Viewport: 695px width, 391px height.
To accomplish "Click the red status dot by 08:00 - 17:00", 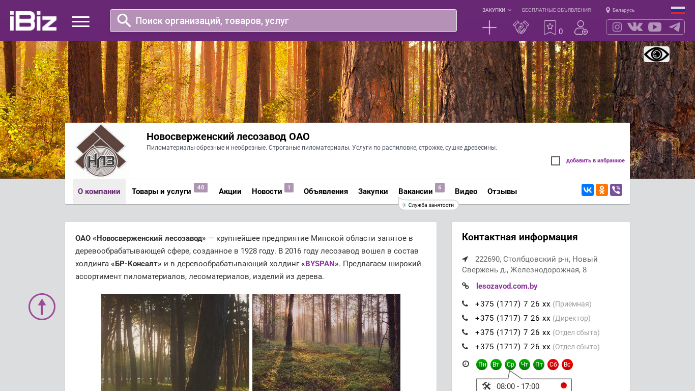I will [564, 385].
